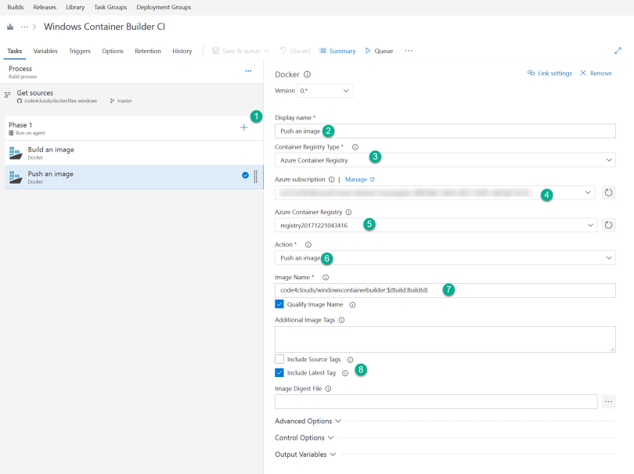Image resolution: width=634 pixels, height=474 pixels.
Task: Refresh the Azure Container Registry list
Action: [x=608, y=224]
